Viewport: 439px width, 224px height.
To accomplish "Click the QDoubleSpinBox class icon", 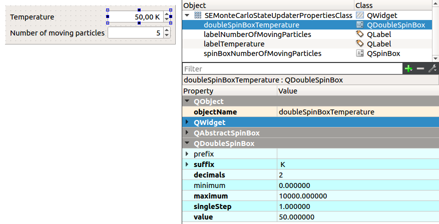I will click(x=359, y=25).
